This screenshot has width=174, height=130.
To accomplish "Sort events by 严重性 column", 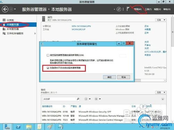I will coord(73,106).
